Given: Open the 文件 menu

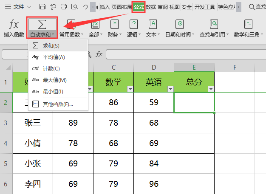Looking at the screenshot, I should (18, 7).
